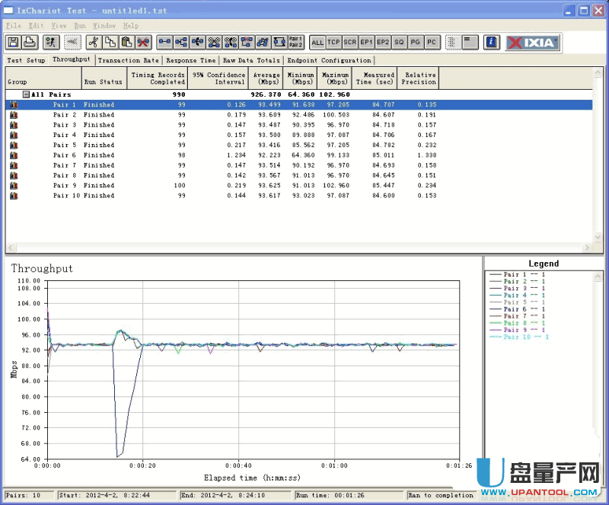Viewport: 609px width, 505px height.
Task: Click the blue info icon
Action: click(x=492, y=43)
